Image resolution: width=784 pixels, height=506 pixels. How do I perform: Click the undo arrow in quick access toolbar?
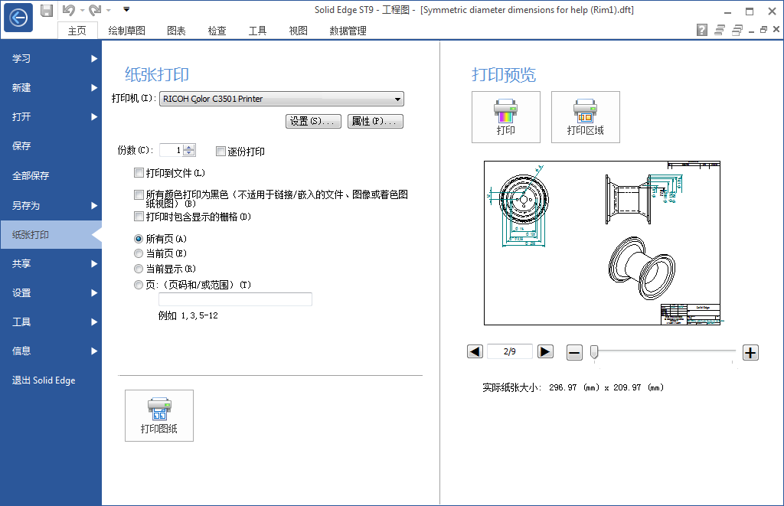pos(69,10)
